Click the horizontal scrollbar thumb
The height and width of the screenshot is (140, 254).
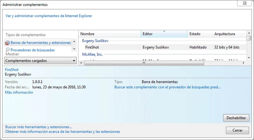[144, 63]
